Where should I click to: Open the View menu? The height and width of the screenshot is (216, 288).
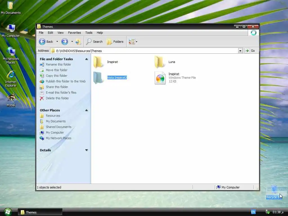(60, 33)
